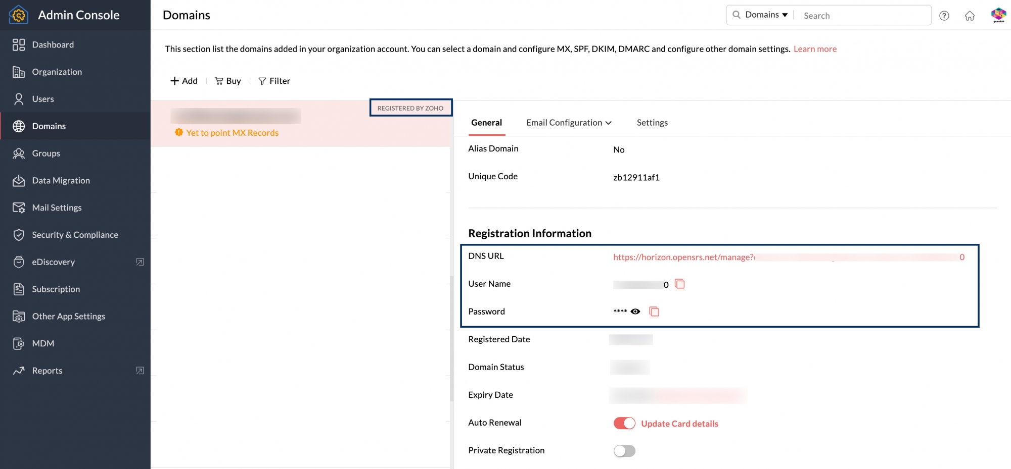
Task: Open the Update Card details link
Action: [x=679, y=424]
